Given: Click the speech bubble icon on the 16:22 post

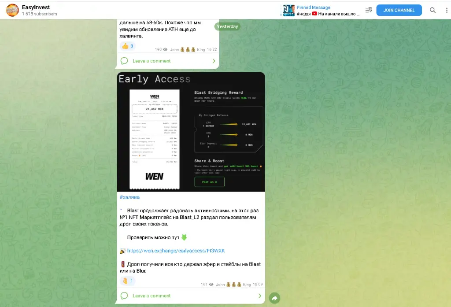Looking at the screenshot, I should (124, 61).
